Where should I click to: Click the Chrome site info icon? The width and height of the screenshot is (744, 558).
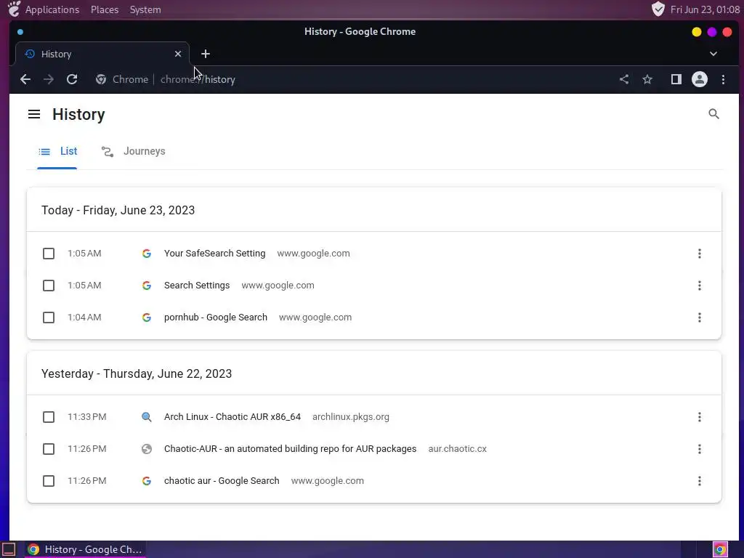pyautogui.click(x=100, y=79)
